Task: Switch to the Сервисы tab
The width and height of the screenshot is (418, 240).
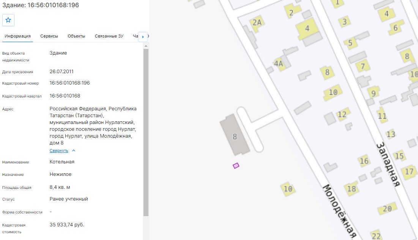Action: click(x=49, y=36)
